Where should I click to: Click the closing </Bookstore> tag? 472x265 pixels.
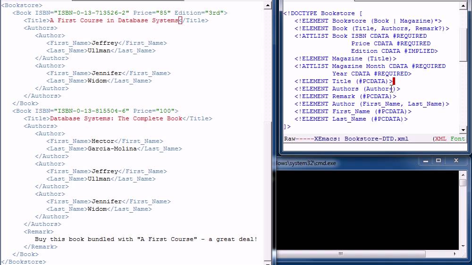[x=24, y=262]
